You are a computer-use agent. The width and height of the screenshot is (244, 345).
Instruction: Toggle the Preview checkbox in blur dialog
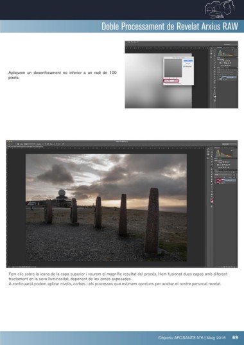point(184,66)
